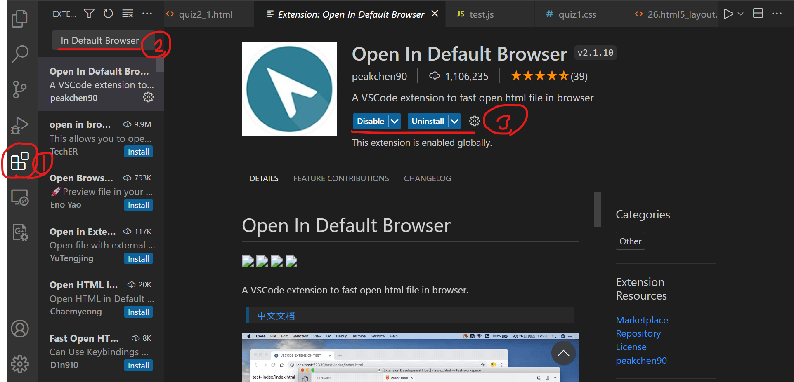The image size is (794, 382).
Task: Switch to the quiz2_1.html tab
Action: 208,14
